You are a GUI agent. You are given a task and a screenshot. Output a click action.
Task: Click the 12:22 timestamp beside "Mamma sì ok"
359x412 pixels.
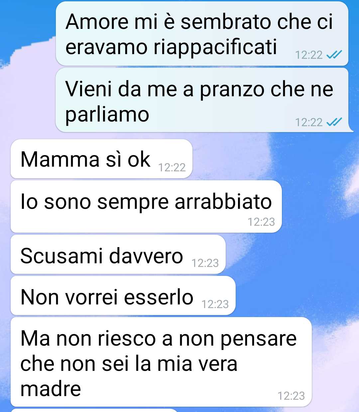coord(172,167)
